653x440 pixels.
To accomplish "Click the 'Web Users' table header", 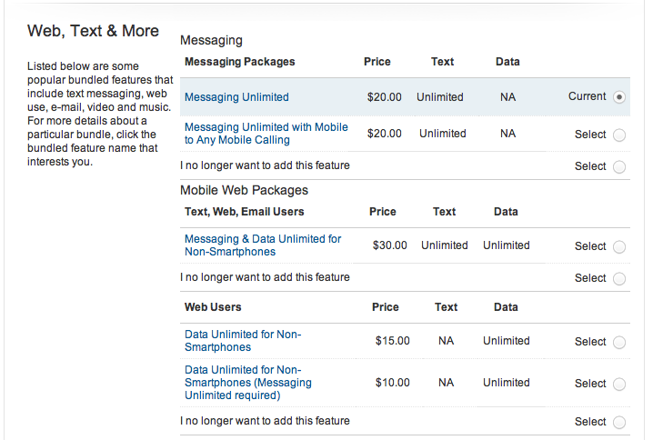I will [x=213, y=307].
